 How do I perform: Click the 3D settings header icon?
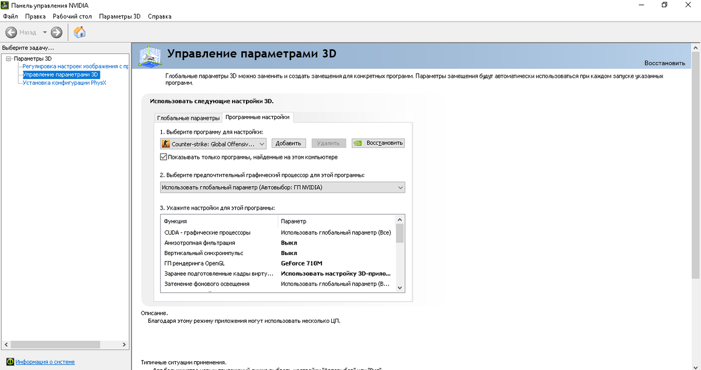pyautogui.click(x=150, y=57)
